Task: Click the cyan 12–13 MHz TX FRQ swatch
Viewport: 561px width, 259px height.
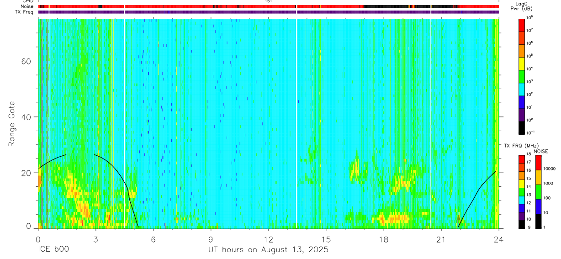Action: pyautogui.click(x=522, y=200)
